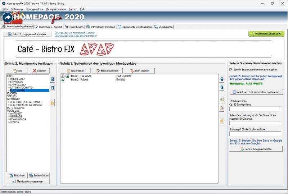Focus the Seiten-Beschreibung input field
Screen dimensions: 288x194
coord(255,123)
